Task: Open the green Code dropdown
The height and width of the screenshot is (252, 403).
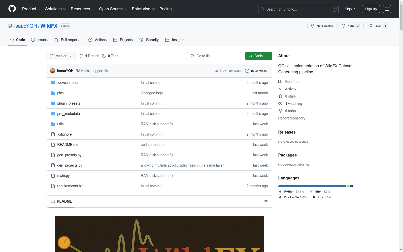Action: coord(258,56)
